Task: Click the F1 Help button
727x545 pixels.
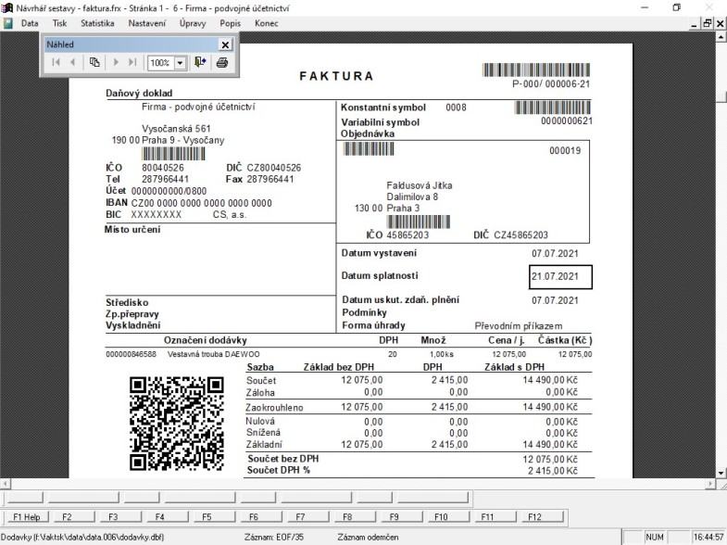Action: 27,516
